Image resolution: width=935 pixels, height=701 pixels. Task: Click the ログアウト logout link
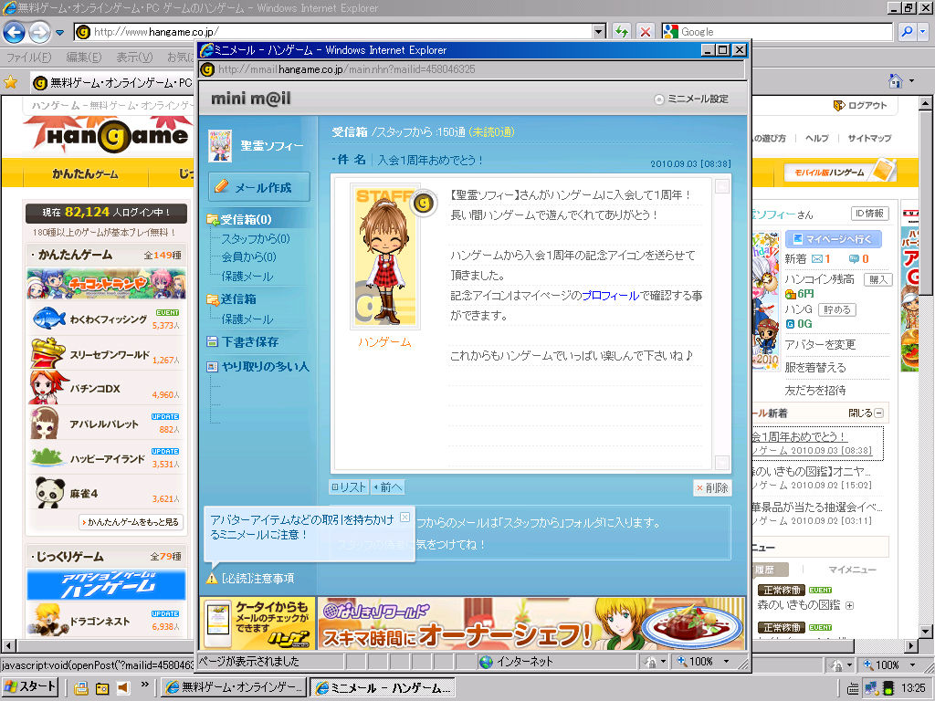(860, 106)
